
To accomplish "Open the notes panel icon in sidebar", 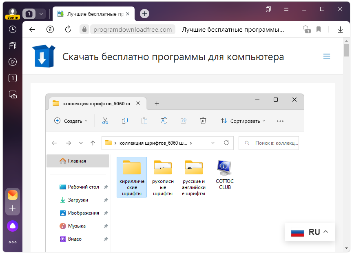I will 13,46.
